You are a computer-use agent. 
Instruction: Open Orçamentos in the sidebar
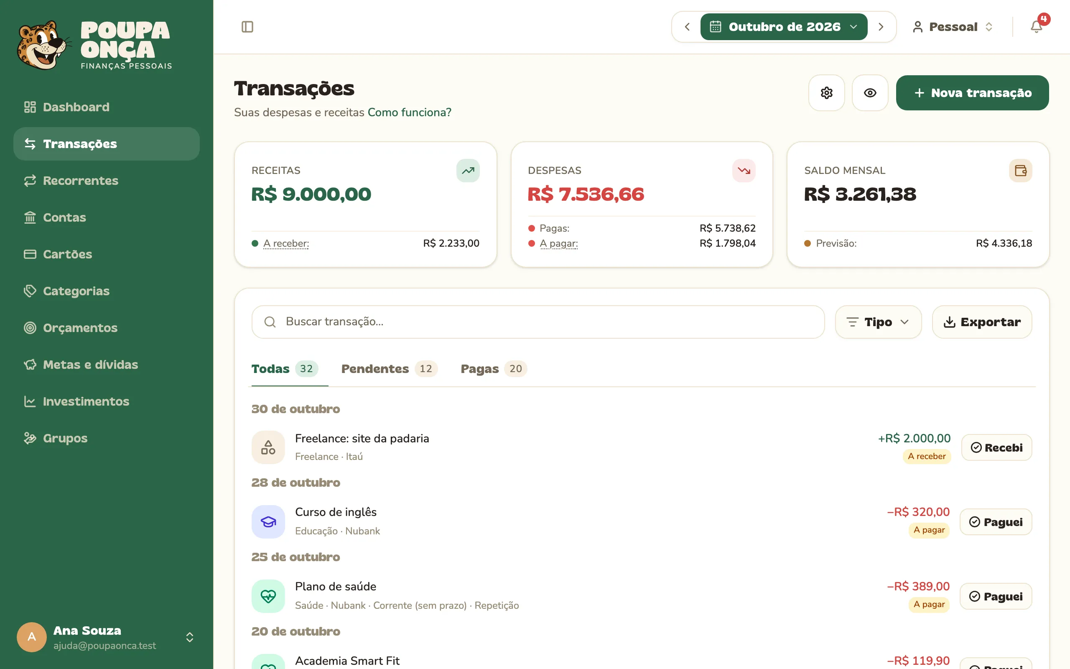[x=107, y=327]
